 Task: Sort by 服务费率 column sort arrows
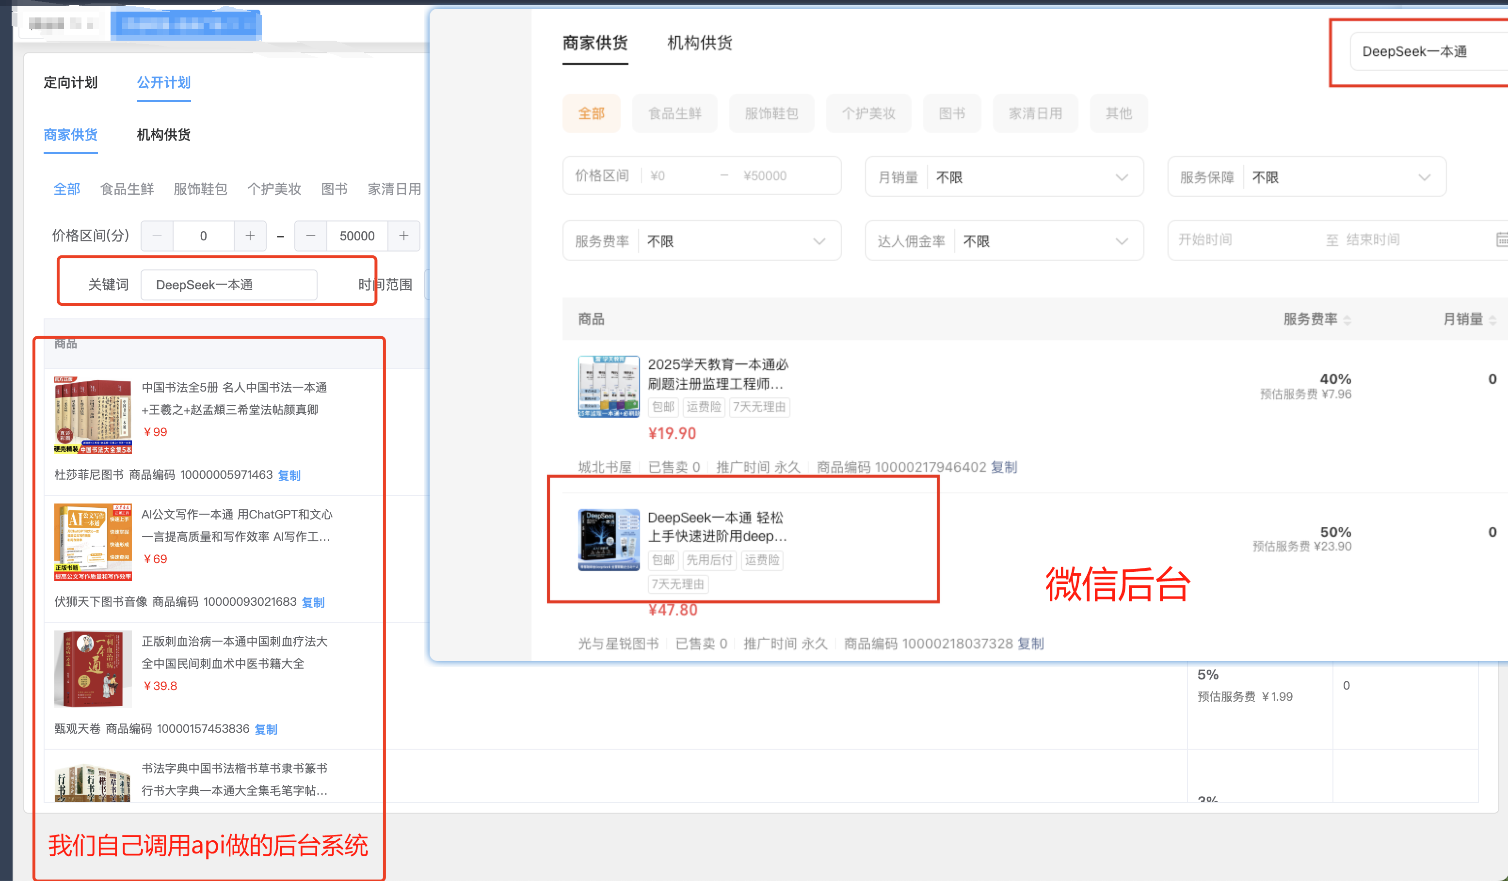tap(1347, 320)
